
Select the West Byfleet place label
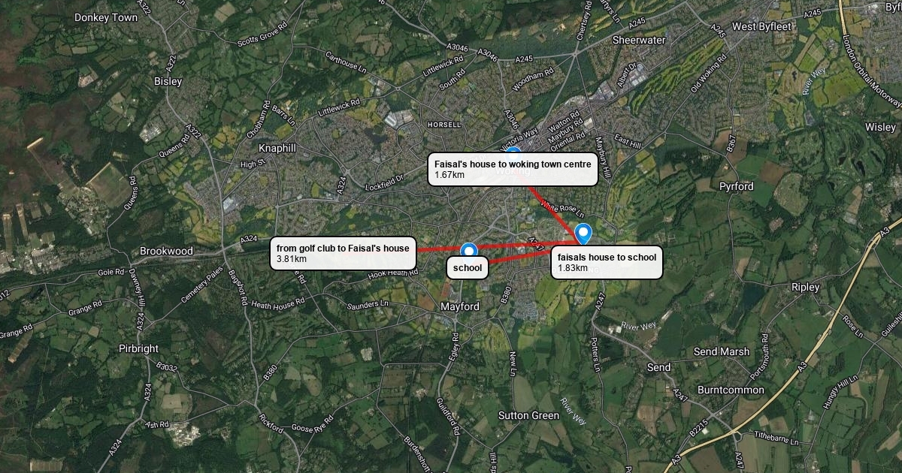(763, 26)
